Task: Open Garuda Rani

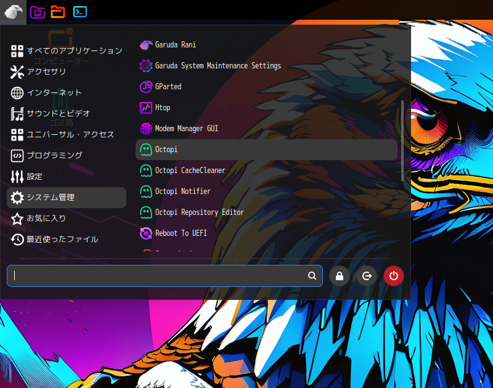Action: click(x=176, y=44)
